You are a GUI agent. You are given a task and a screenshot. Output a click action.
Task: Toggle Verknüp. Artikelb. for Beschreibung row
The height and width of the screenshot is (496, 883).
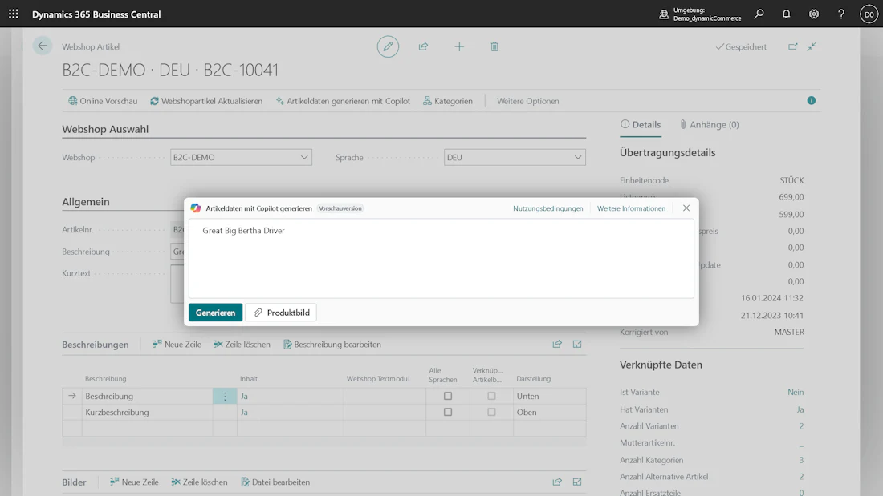point(491,396)
